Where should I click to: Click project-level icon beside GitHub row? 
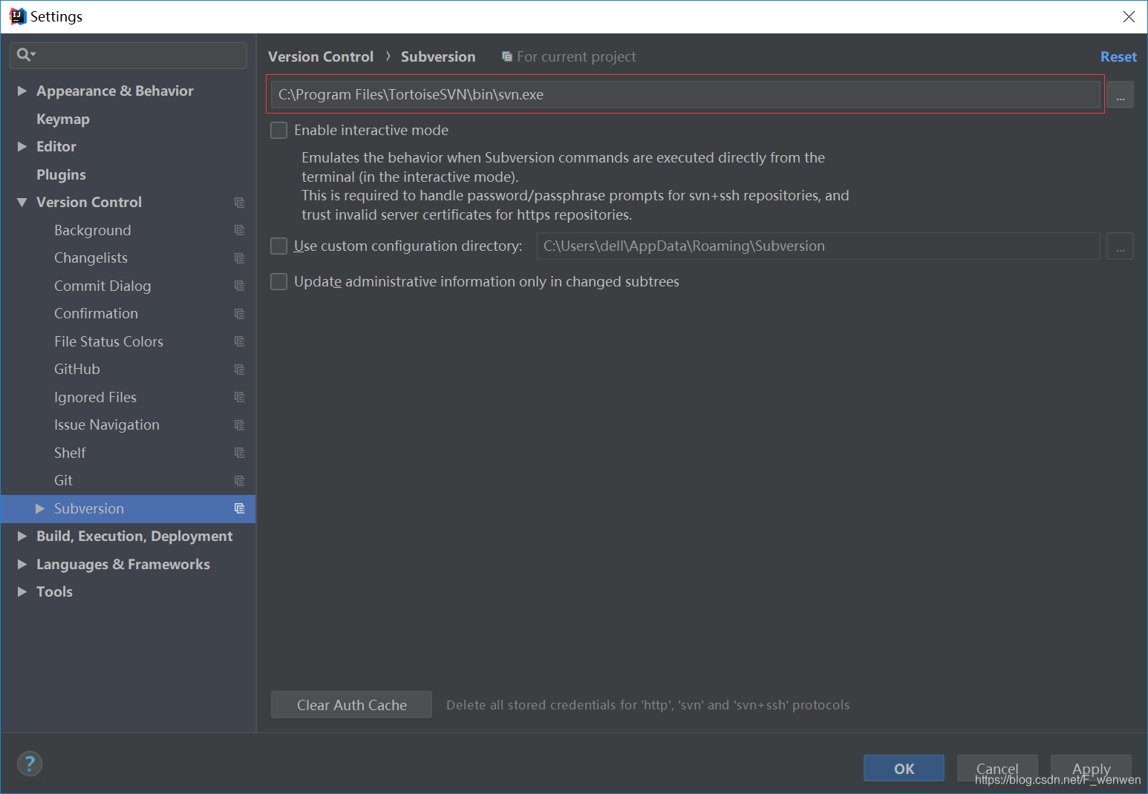point(239,370)
